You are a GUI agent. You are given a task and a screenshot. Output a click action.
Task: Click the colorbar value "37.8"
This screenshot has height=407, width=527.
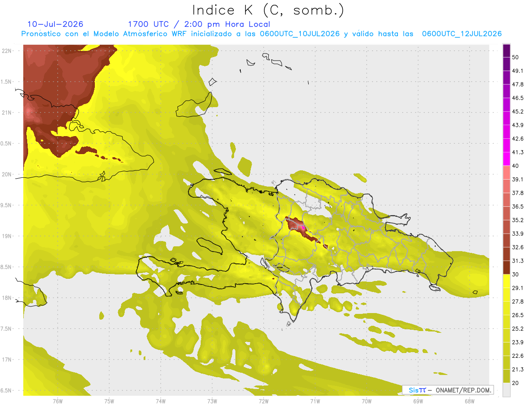(518, 193)
